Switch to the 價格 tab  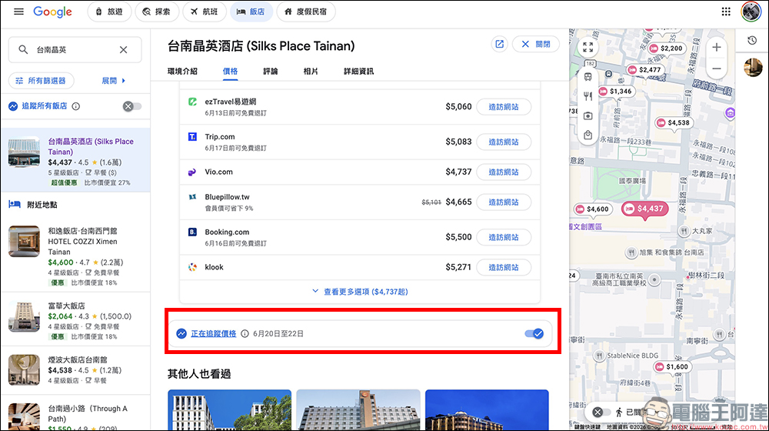(x=230, y=71)
